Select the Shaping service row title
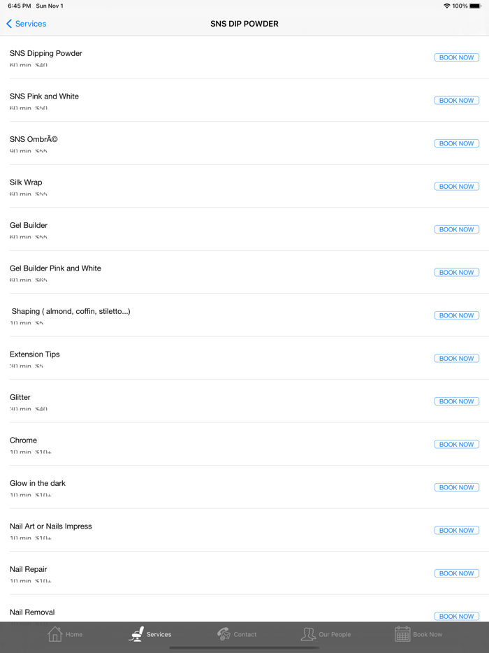This screenshot has height=653, width=489. [71, 311]
